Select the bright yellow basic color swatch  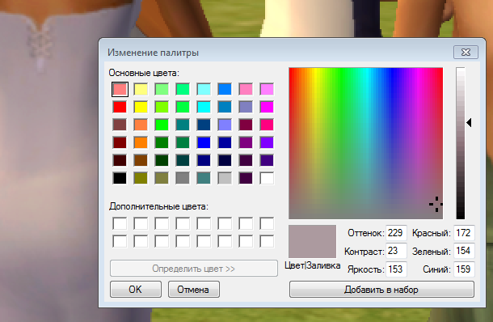pyautogui.click(x=141, y=107)
